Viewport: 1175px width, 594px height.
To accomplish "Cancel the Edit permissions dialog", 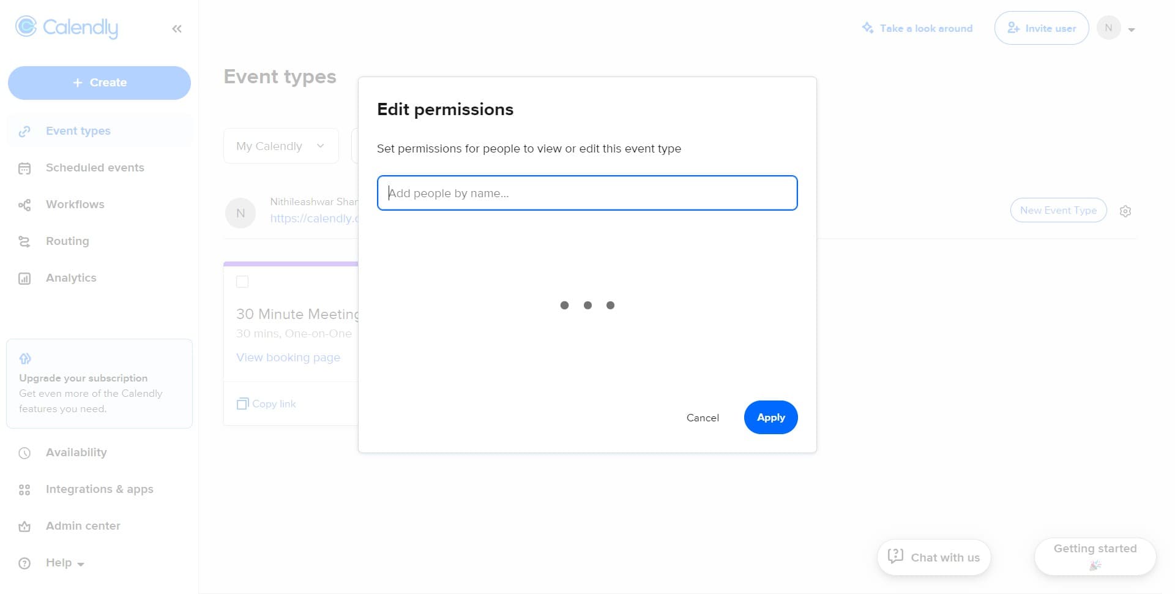I will pyautogui.click(x=703, y=417).
